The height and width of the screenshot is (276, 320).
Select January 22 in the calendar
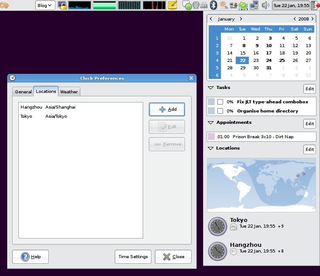(x=242, y=60)
